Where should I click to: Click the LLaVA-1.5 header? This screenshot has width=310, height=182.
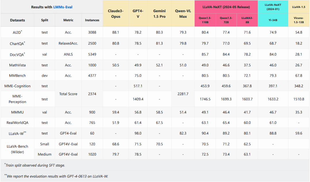(x=299, y=7)
